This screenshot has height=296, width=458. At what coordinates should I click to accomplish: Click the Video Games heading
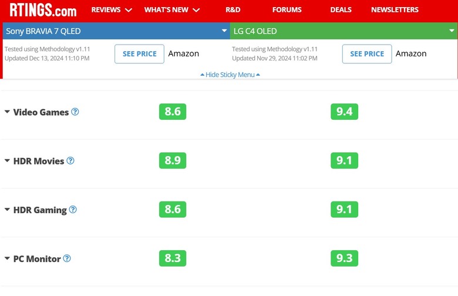click(41, 112)
